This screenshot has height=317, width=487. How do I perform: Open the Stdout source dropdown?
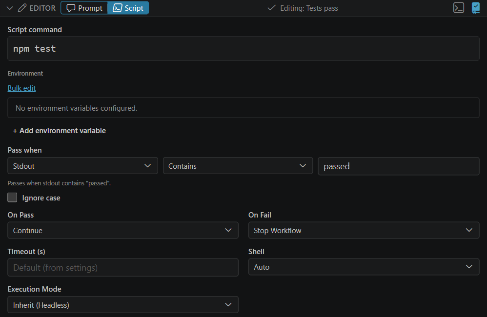pos(82,166)
